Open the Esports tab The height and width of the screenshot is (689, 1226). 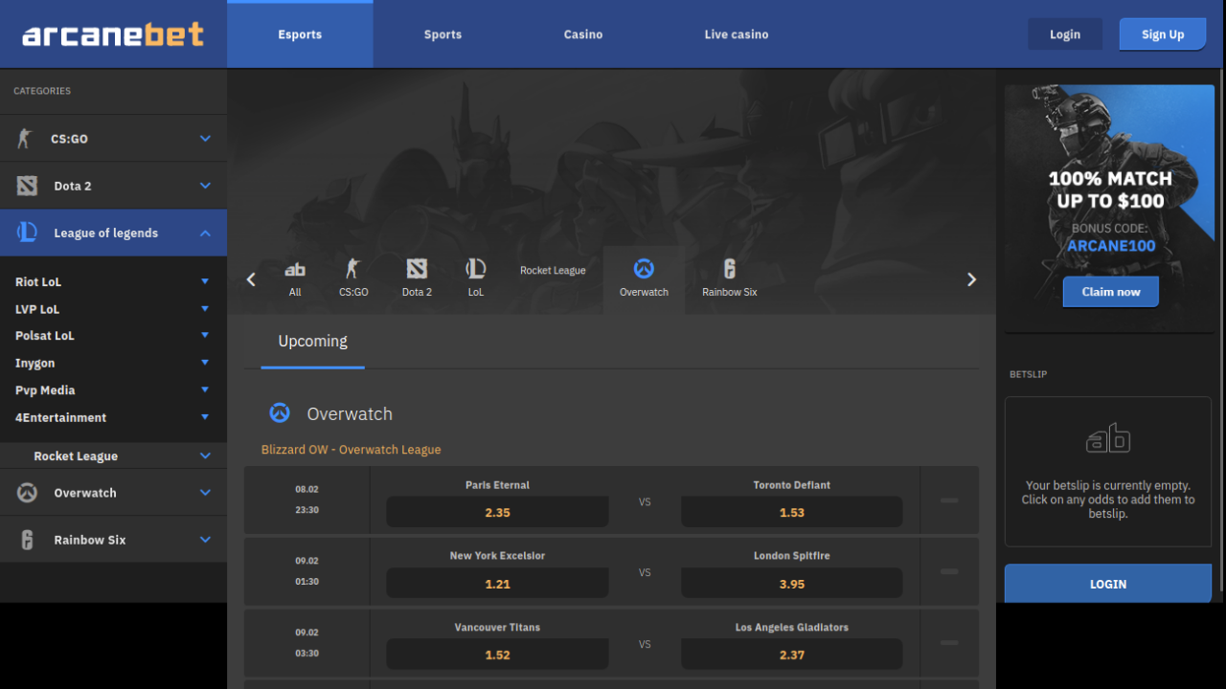click(x=300, y=34)
